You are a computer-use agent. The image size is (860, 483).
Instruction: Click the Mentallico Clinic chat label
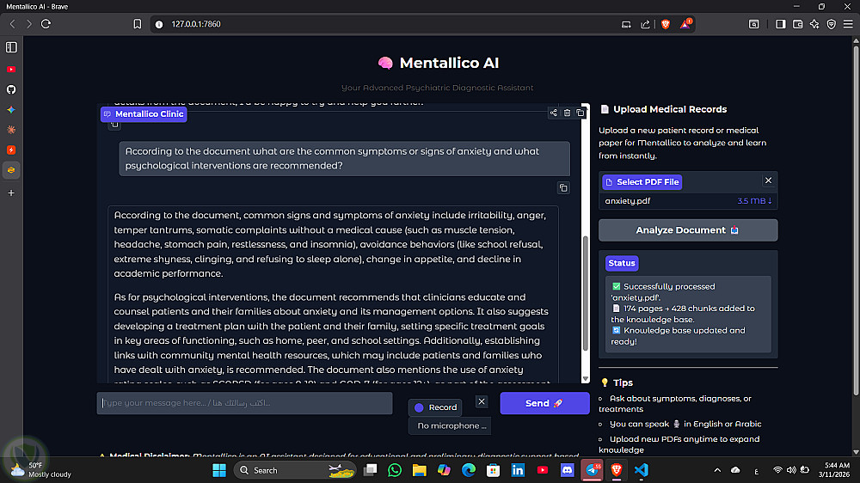[144, 114]
